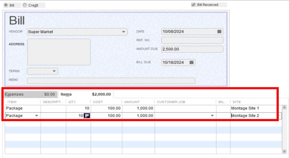289x158 pixels.
Task: Click the BIL... column header
Action: tap(223, 102)
